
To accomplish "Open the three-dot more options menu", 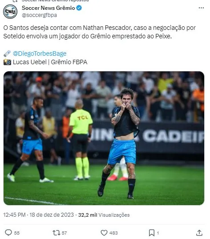I will [201, 8].
